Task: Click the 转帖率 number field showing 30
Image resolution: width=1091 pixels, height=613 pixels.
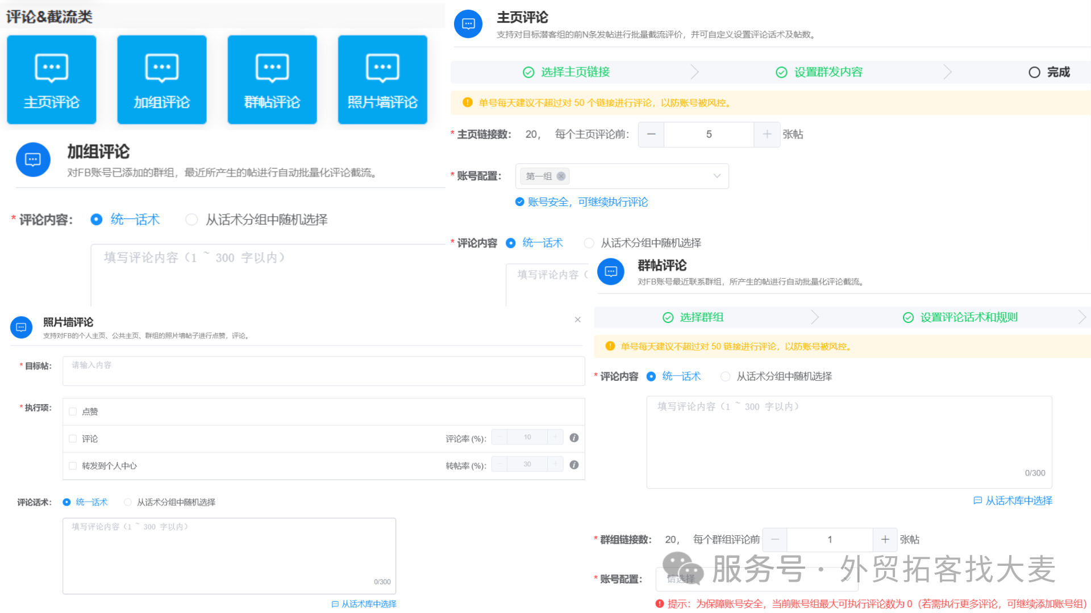Action: [x=527, y=464]
